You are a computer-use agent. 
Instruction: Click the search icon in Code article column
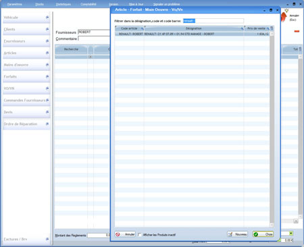click(142, 28)
